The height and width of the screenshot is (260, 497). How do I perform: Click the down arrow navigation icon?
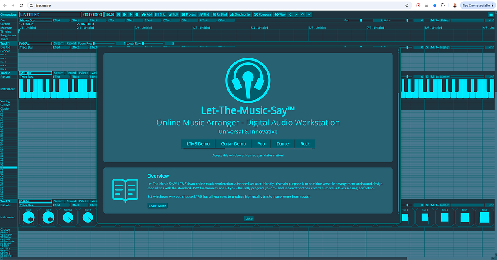click(309, 15)
